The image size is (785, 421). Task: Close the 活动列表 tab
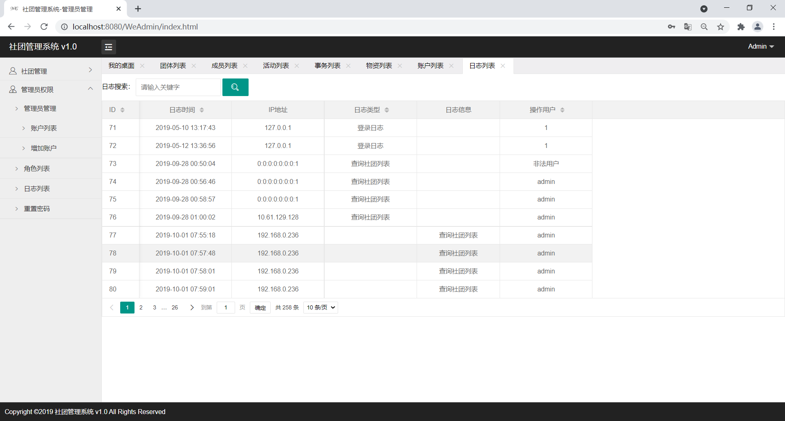tap(297, 66)
